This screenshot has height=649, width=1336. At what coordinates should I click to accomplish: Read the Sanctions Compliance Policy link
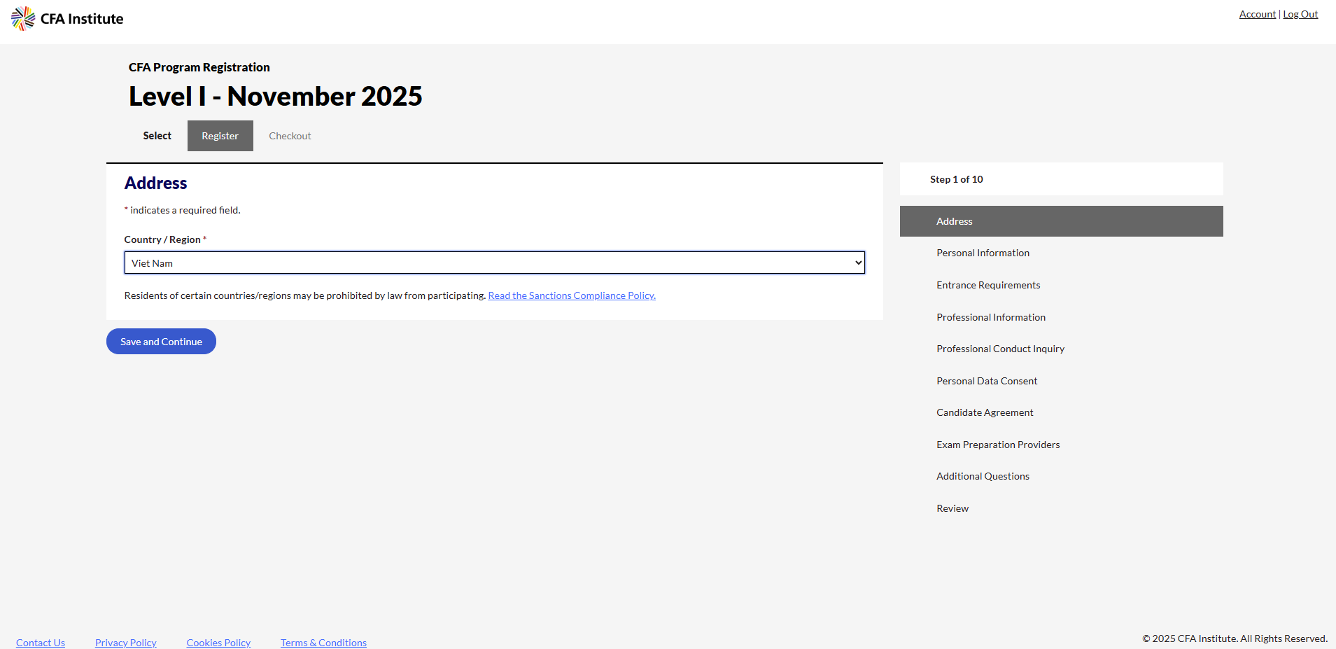(572, 295)
